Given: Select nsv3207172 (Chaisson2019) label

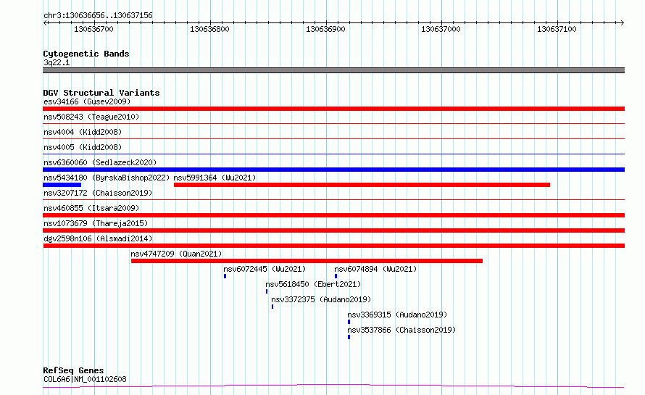Looking at the screenshot, I should coord(98,193).
